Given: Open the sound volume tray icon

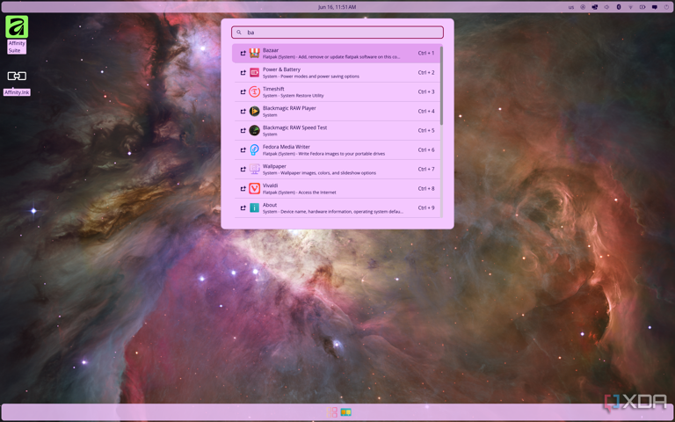Looking at the screenshot, I should pyautogui.click(x=606, y=7).
